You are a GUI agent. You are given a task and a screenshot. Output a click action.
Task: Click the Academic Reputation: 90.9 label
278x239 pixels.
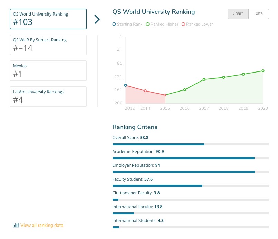click(138, 152)
